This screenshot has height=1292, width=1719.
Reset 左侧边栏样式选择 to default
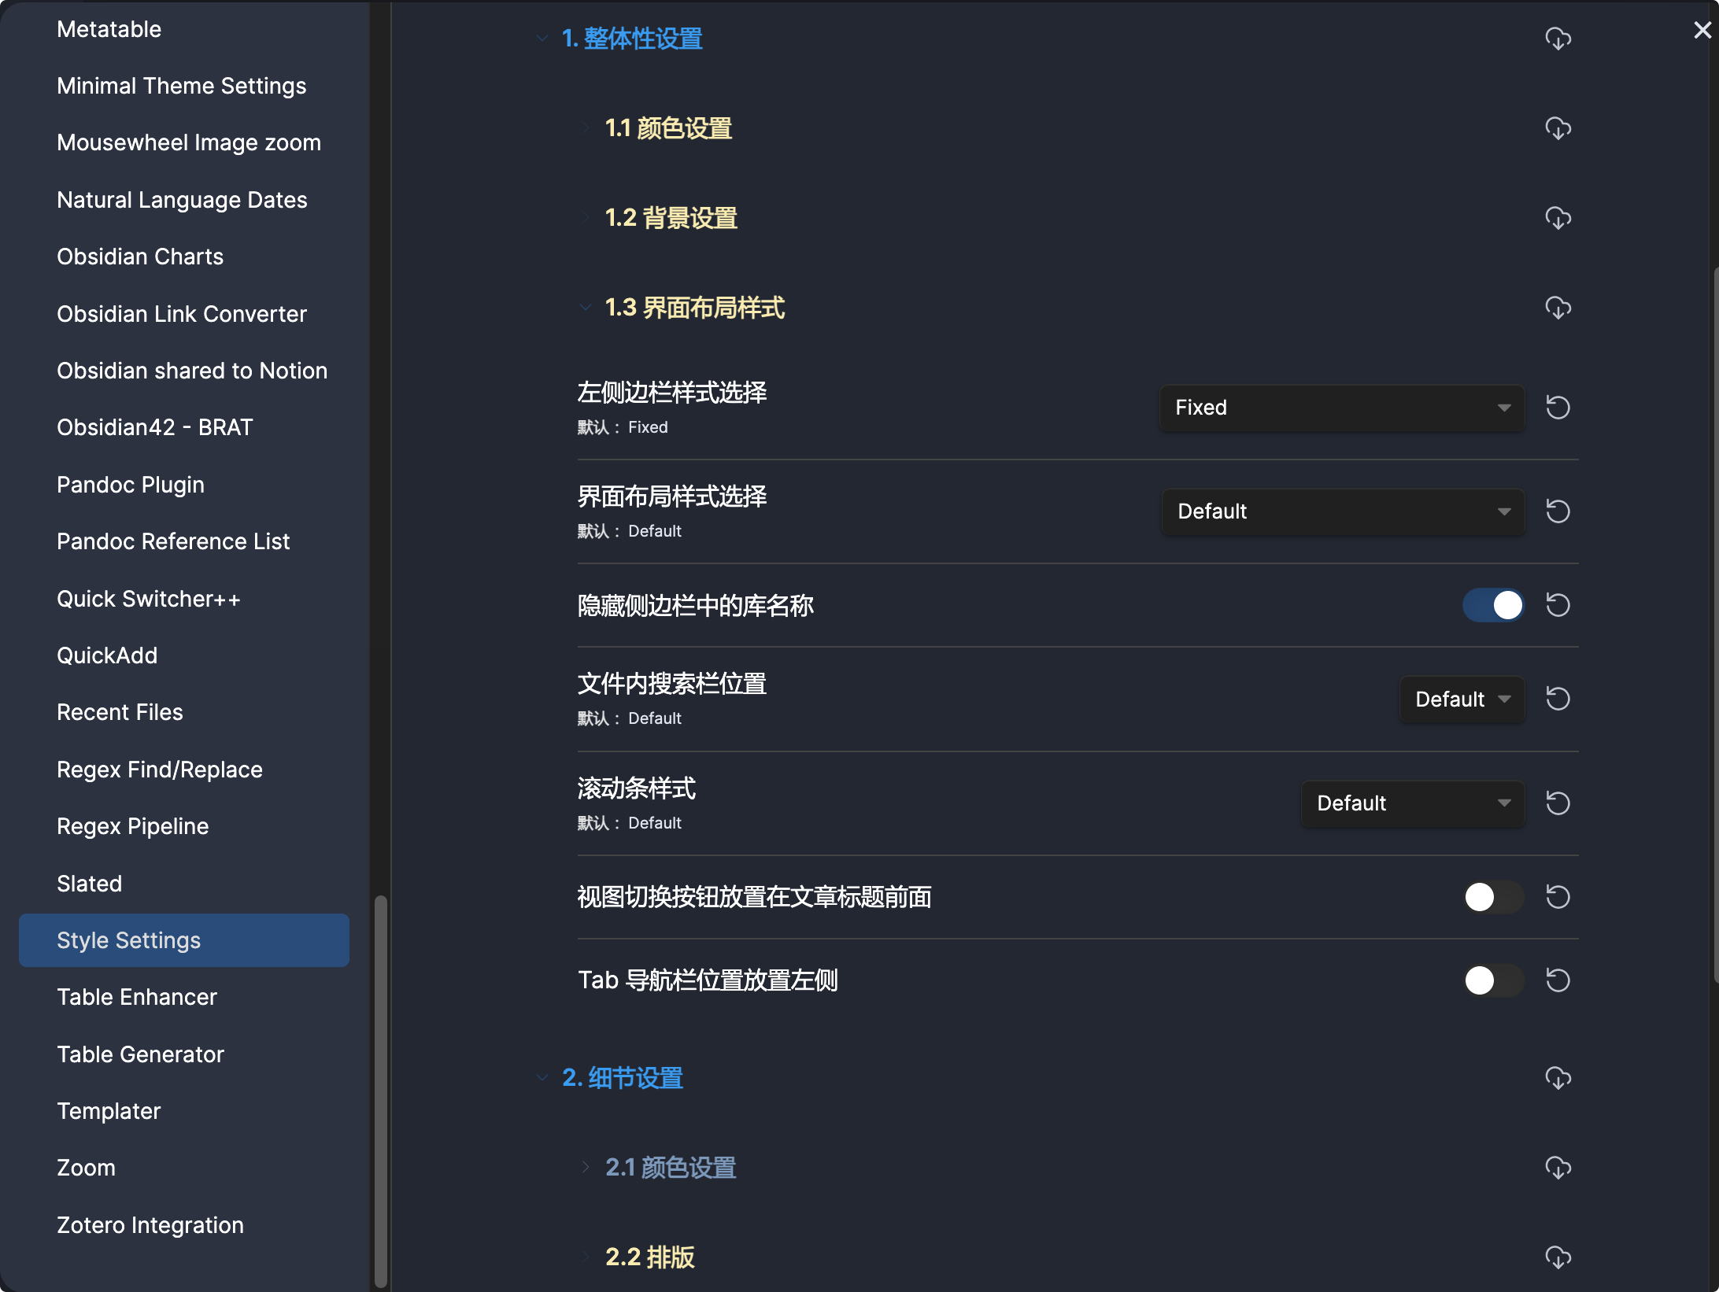tap(1559, 408)
